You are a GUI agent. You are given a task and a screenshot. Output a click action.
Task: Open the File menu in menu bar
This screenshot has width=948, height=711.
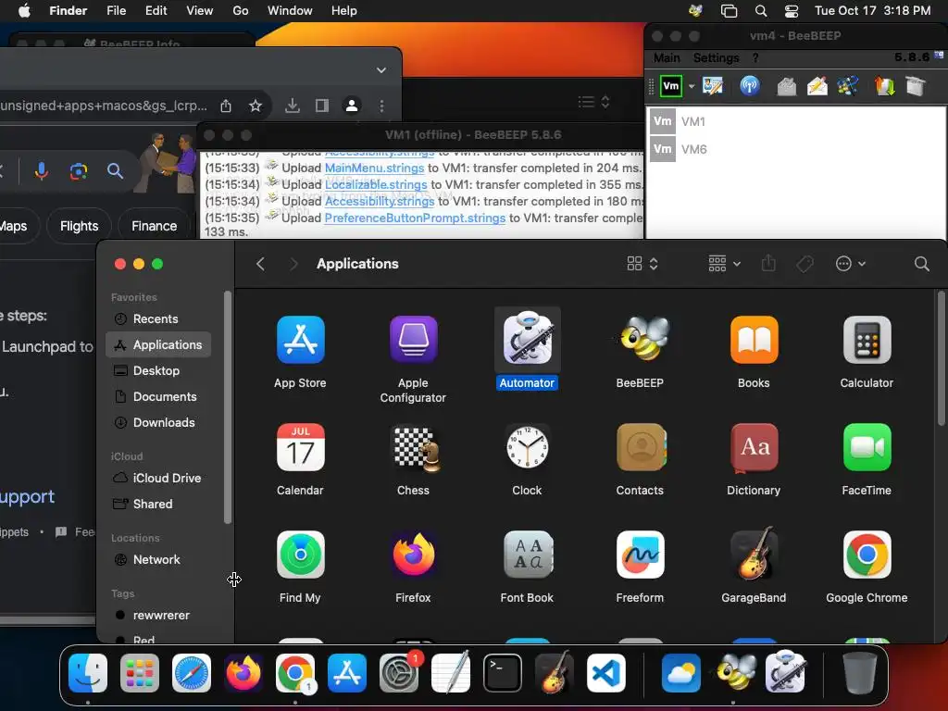click(x=116, y=10)
